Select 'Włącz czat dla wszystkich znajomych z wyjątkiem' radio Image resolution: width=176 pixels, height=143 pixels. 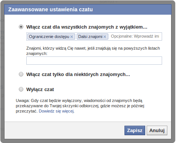point(21,27)
